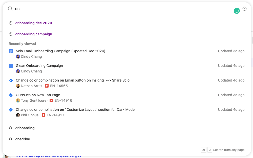Open the Glean Onboarding Campaign result
This screenshot has height=158, width=253.
pos(39,66)
